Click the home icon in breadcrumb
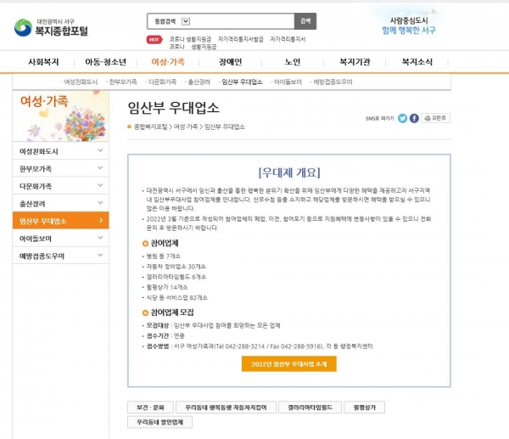Screen dimensions: 509x439 [129, 127]
